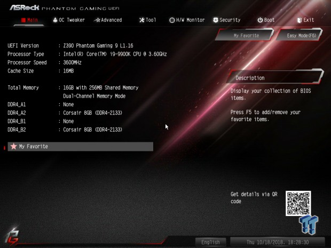This screenshot has width=331, height=248.
Task: Click the pink star icon in My Favorite row
Action: point(14,146)
